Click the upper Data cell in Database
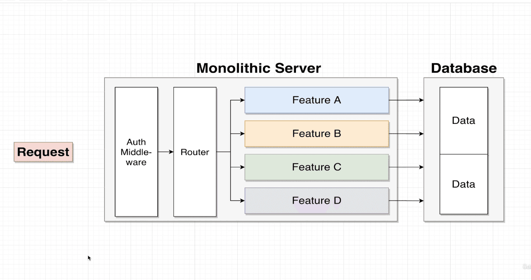This screenshot has width=531, height=280. (x=463, y=121)
